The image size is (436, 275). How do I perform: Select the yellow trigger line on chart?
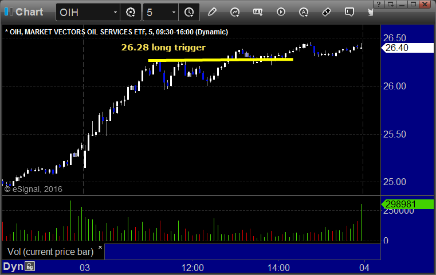click(221, 60)
